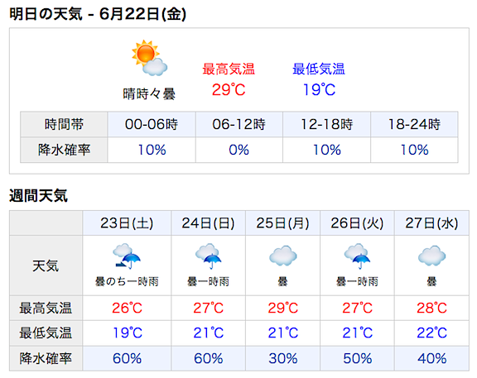Image resolution: width=477 pixels, height=378 pixels.
Task: Click the 27日 cloudy weather icon
Action: [x=431, y=256]
